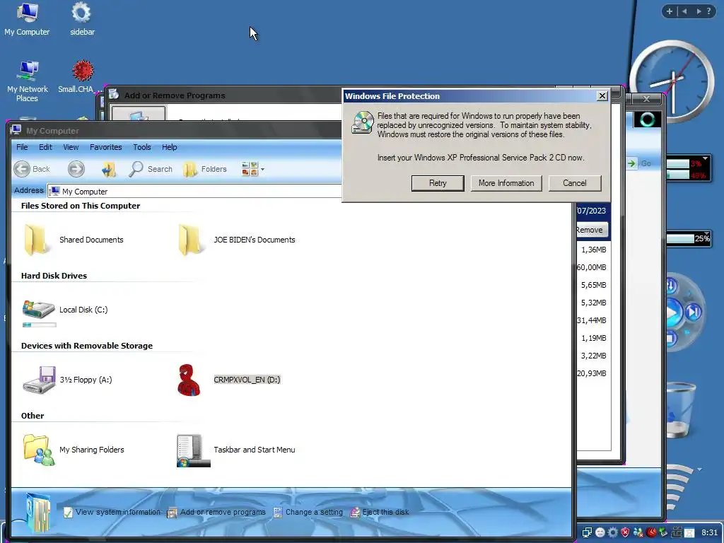Open the Favorites menu
Image resolution: width=724 pixels, height=543 pixels.
click(x=106, y=147)
